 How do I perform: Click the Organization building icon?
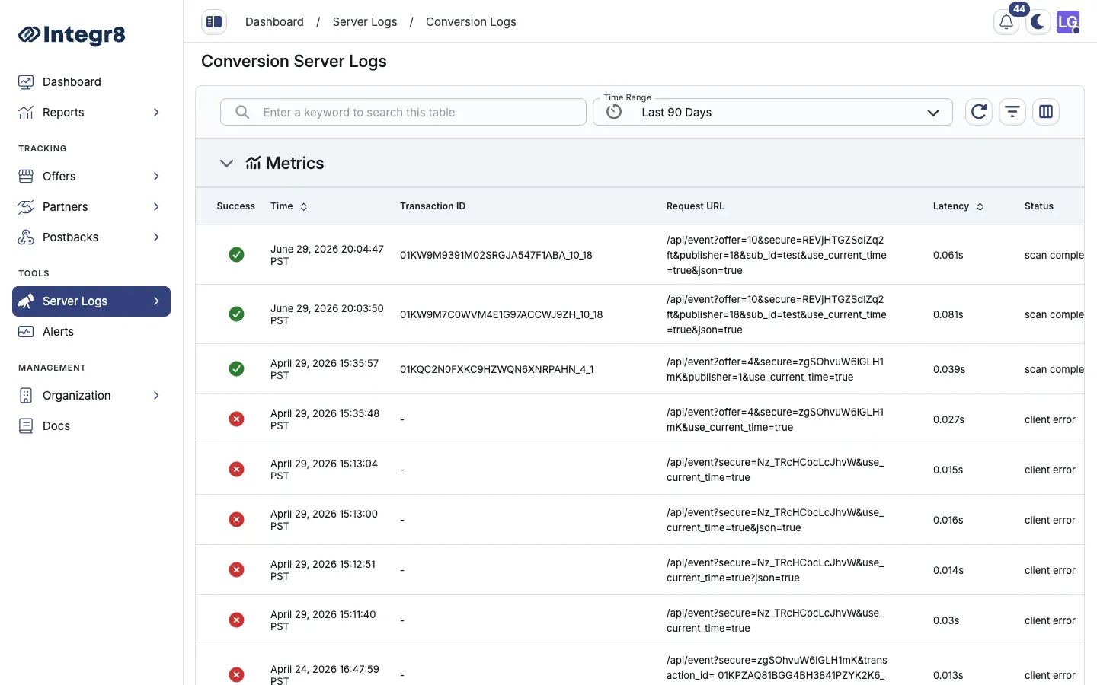pyautogui.click(x=26, y=395)
